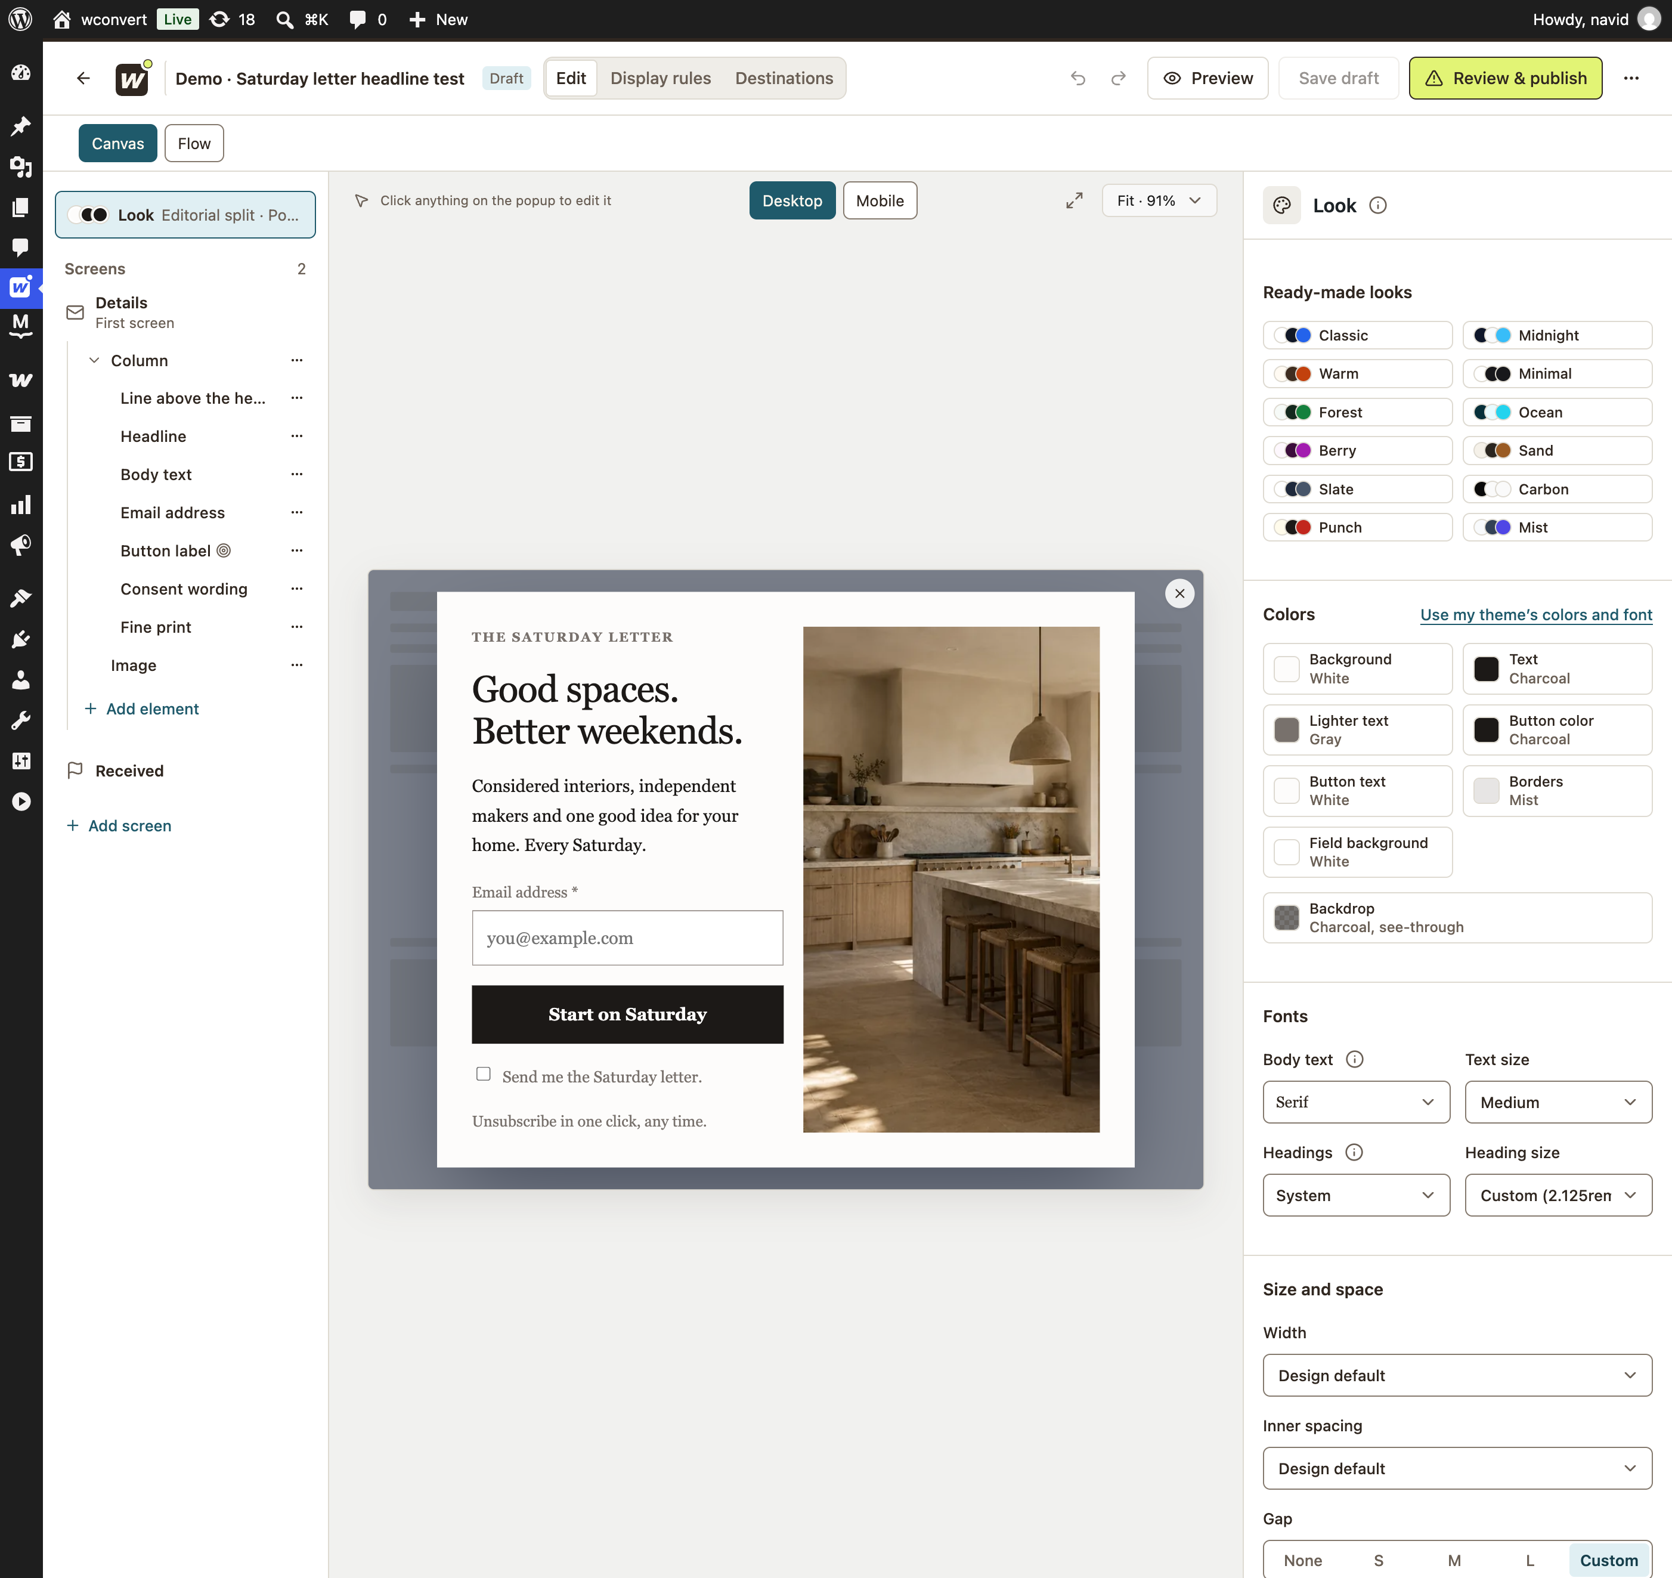This screenshot has height=1578, width=1672.
Task: Open the Media icon in sidebar
Action: pyautogui.click(x=21, y=166)
